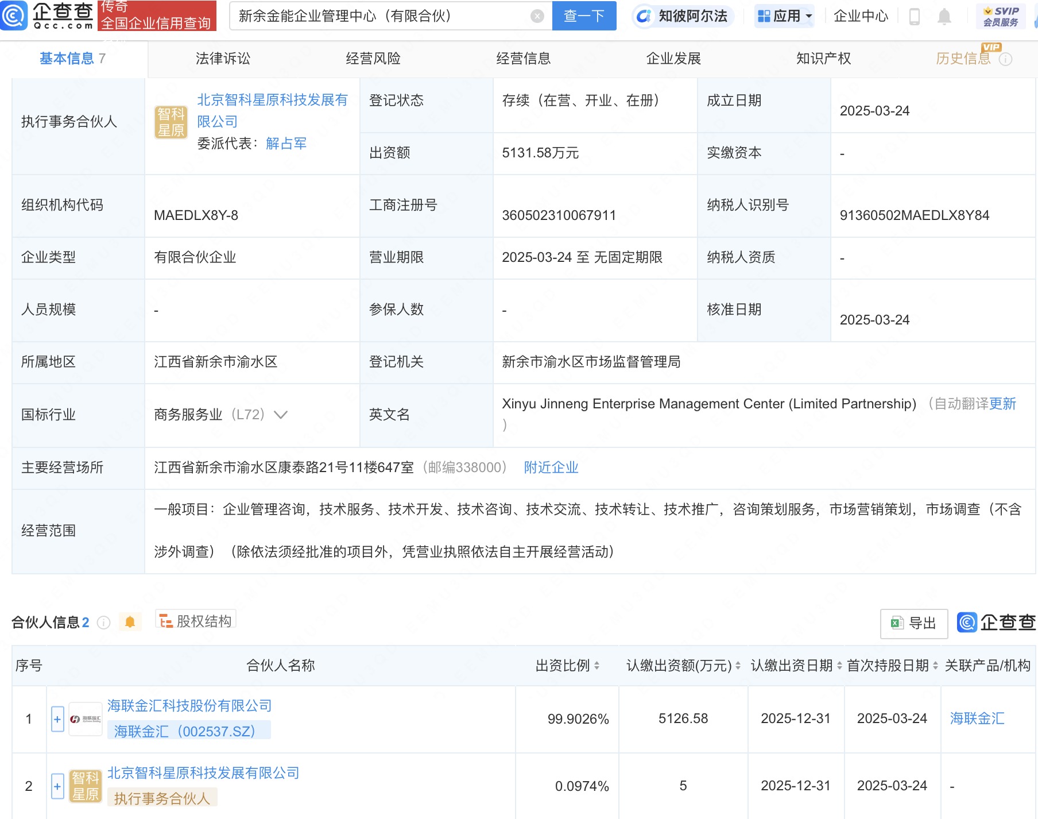Click 导出 export button
This screenshot has width=1038, height=819.
tap(914, 623)
